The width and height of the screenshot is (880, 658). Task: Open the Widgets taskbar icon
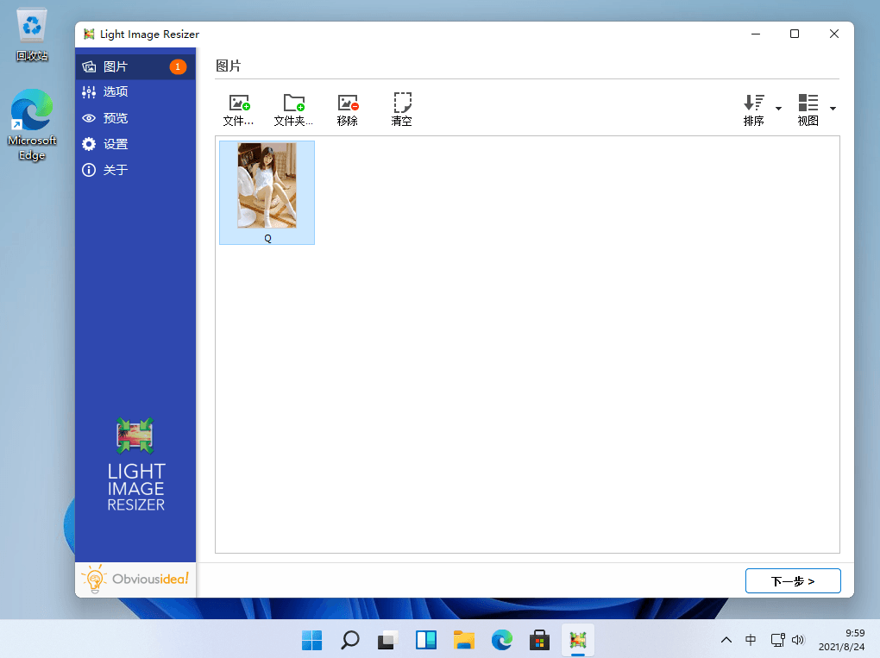coord(426,640)
